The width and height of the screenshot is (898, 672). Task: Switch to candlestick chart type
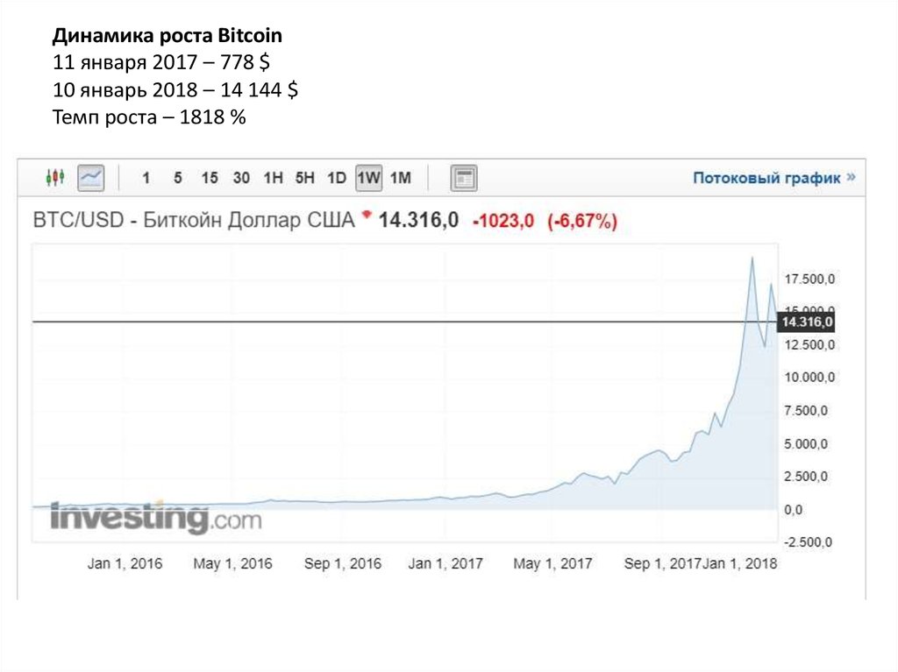55,178
